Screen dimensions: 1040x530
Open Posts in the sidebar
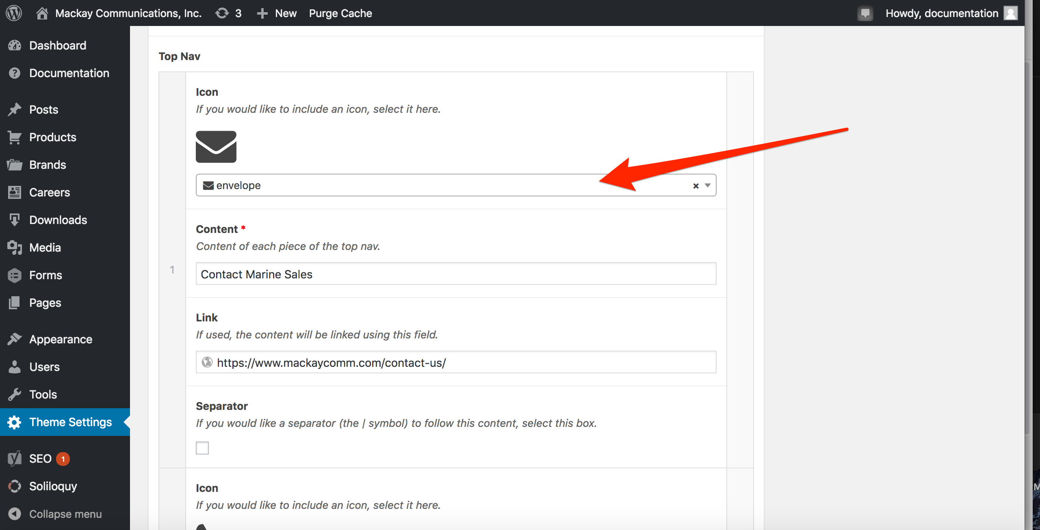(x=65, y=110)
